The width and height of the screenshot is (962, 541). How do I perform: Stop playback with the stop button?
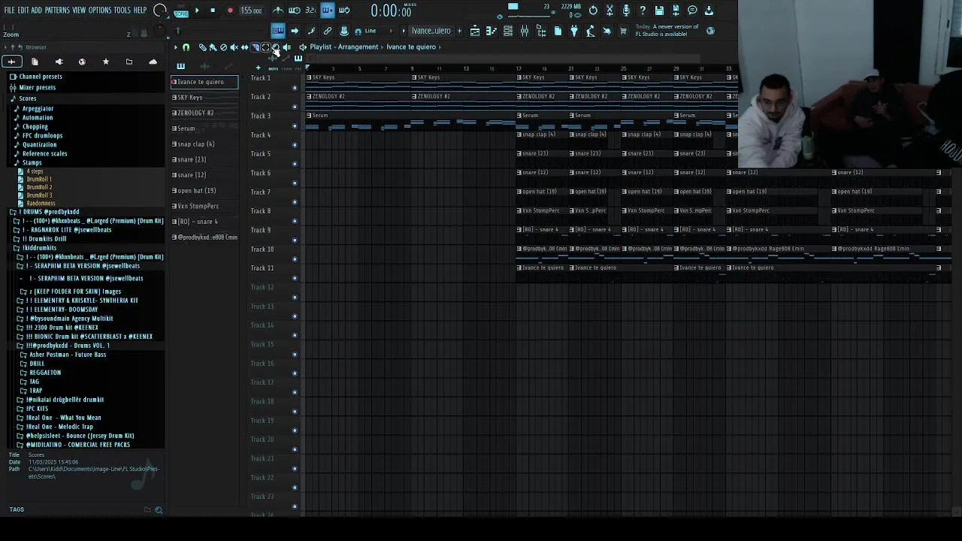(x=213, y=11)
